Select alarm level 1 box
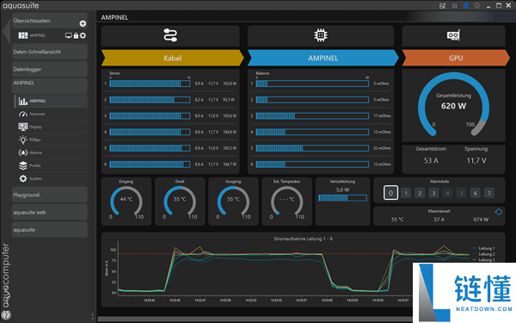Screen dimensions: 516x323 tap(406, 193)
